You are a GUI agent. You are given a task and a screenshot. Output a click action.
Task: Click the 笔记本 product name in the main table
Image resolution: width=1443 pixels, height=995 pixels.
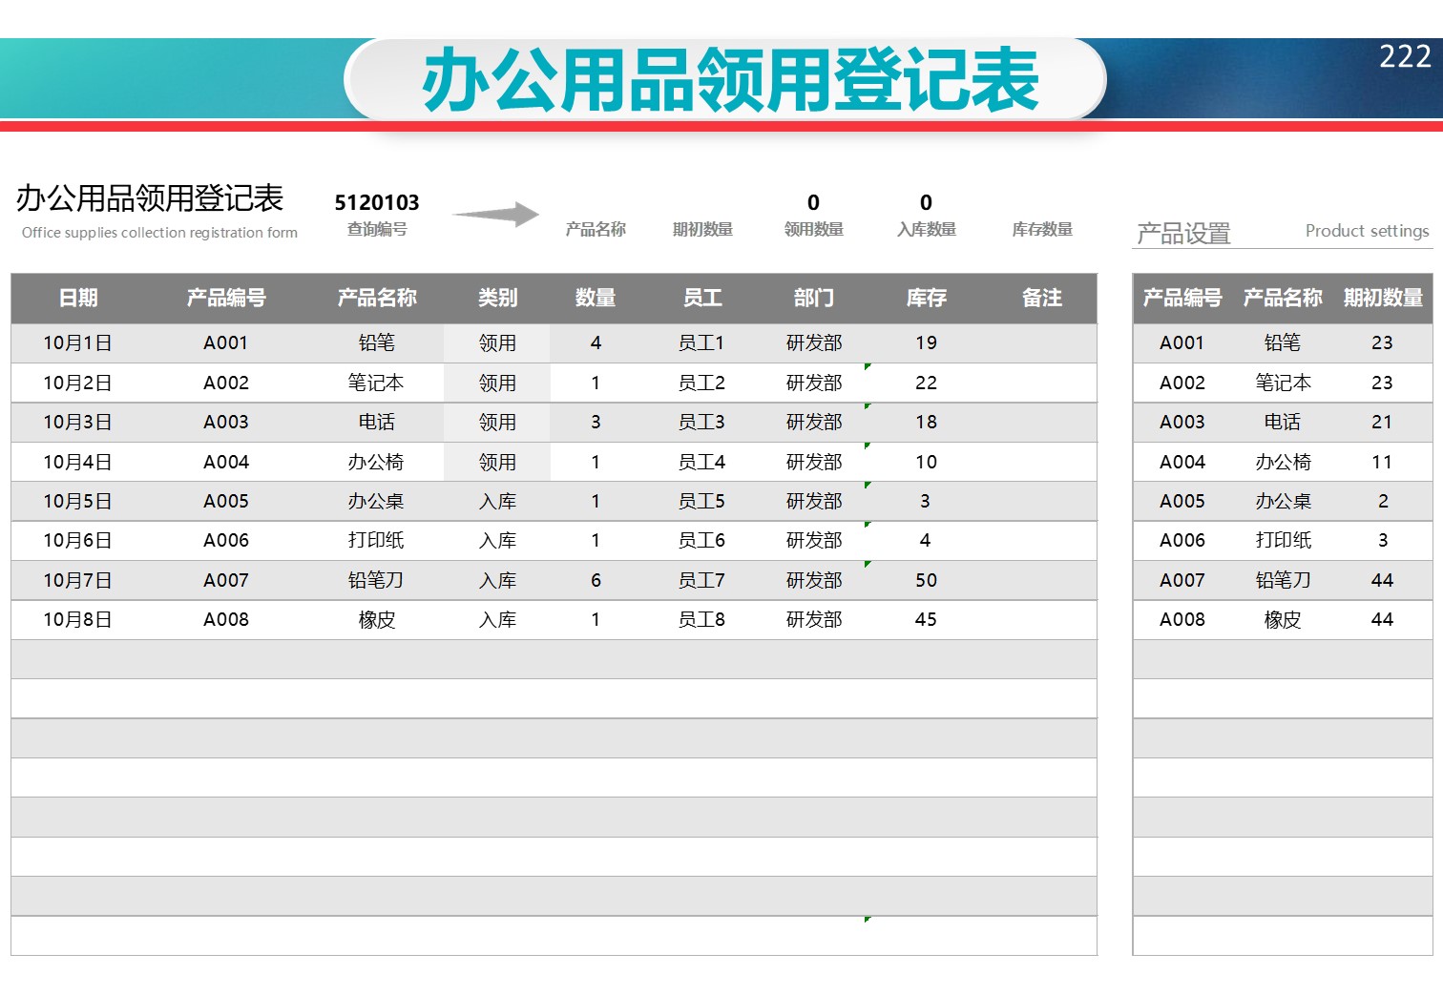pos(376,383)
